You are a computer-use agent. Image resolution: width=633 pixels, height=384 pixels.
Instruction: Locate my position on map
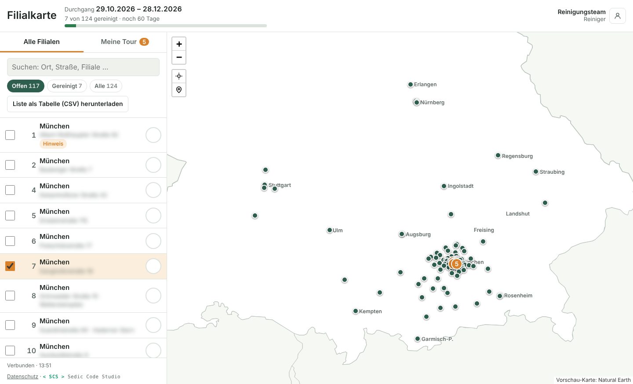pyautogui.click(x=179, y=76)
